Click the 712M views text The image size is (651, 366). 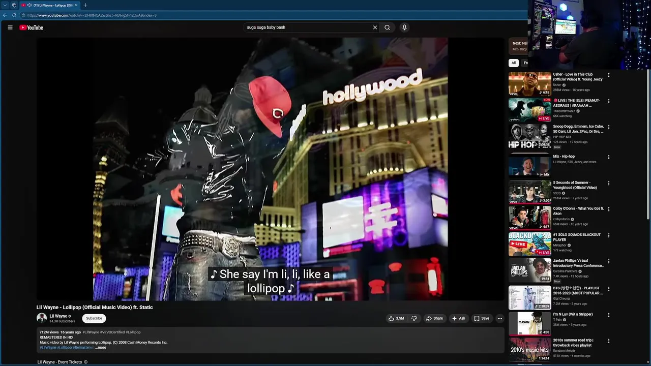coord(50,332)
